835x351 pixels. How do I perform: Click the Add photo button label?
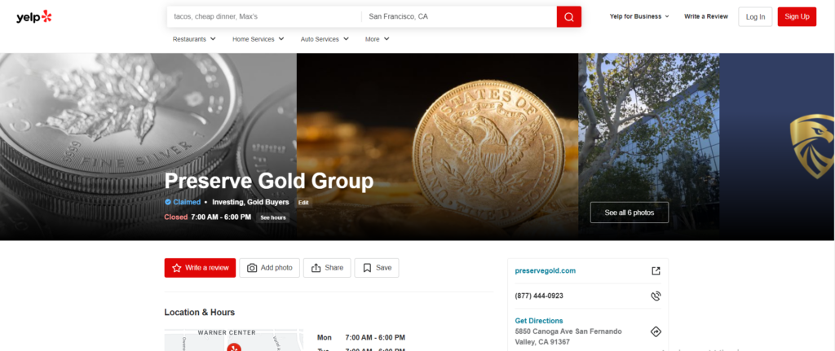click(x=276, y=268)
